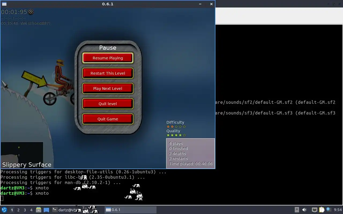Click the removable media eject tray icon
The height and width of the screenshot is (214, 343).
click(297, 210)
